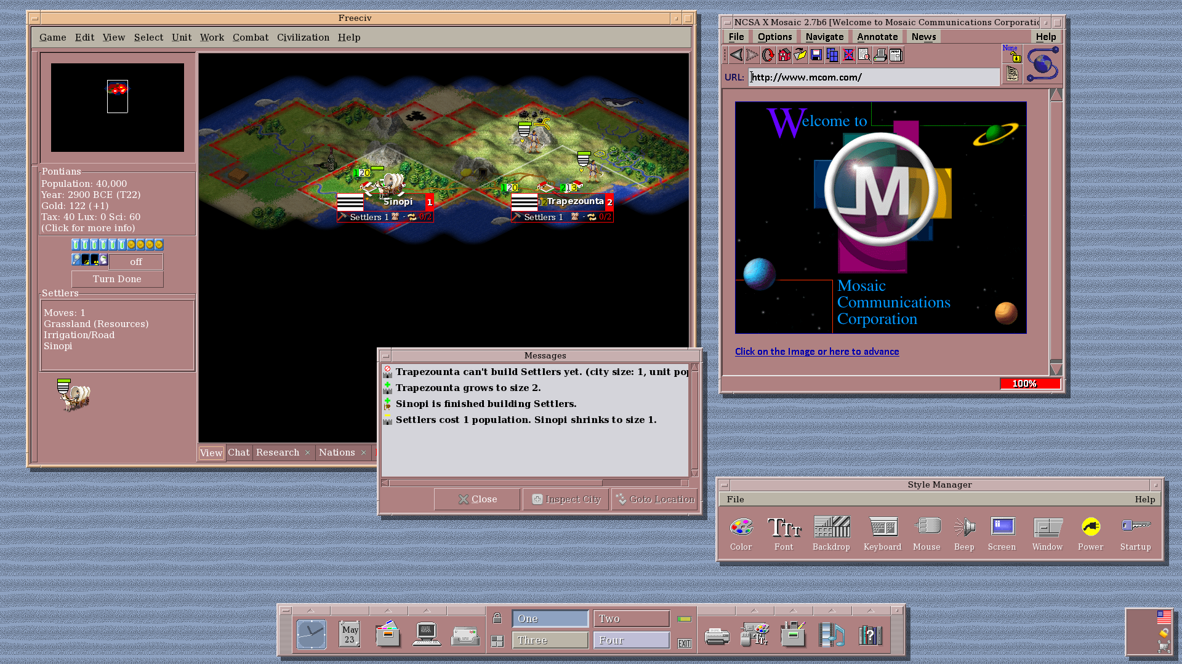Expand subpanel arrow above media icon
Viewport: 1182px width, 664px height.
pos(832,611)
